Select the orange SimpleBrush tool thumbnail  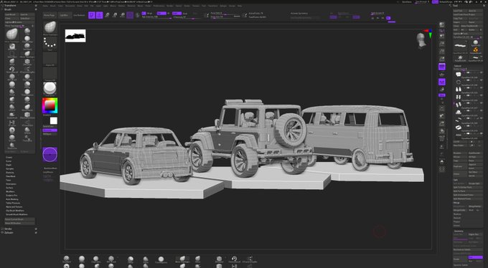[475, 49]
